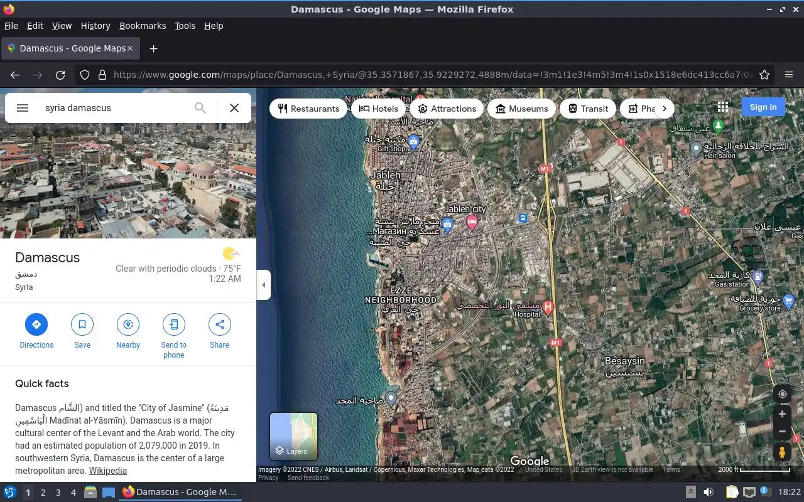Image resolution: width=804 pixels, height=502 pixels.
Task: Select the Restaurants category chip
Action: tap(308, 109)
